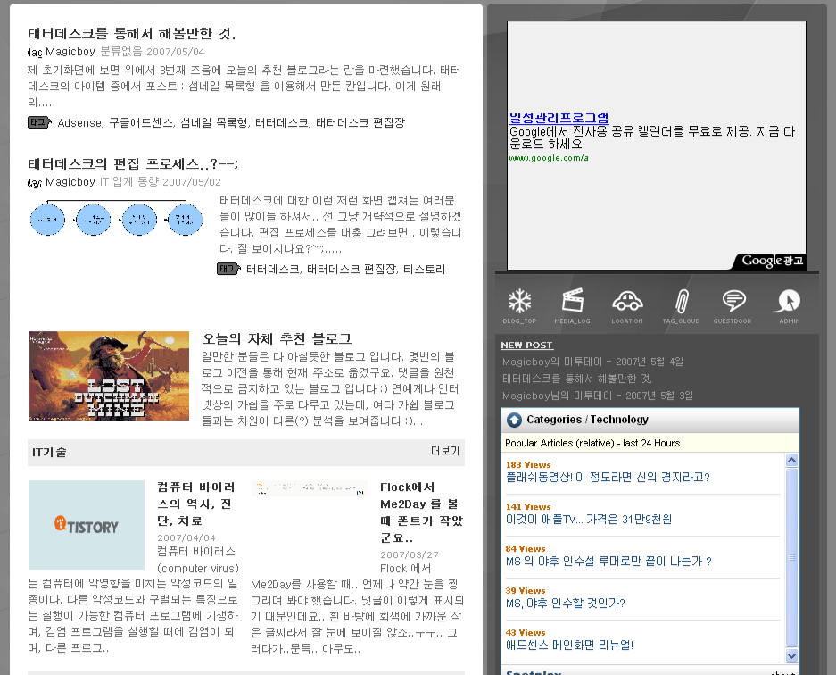Screen dimensions: 836x675
Task: Click the up-arrow icon beside Categories / Technology
Action: (x=514, y=420)
